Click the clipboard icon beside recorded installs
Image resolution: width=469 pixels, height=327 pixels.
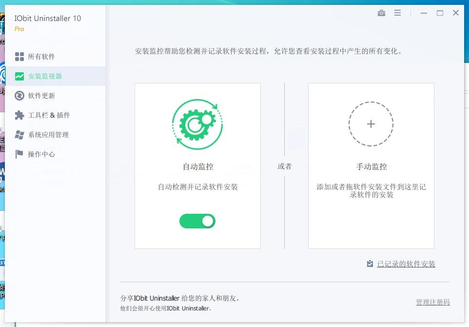[x=370, y=264]
